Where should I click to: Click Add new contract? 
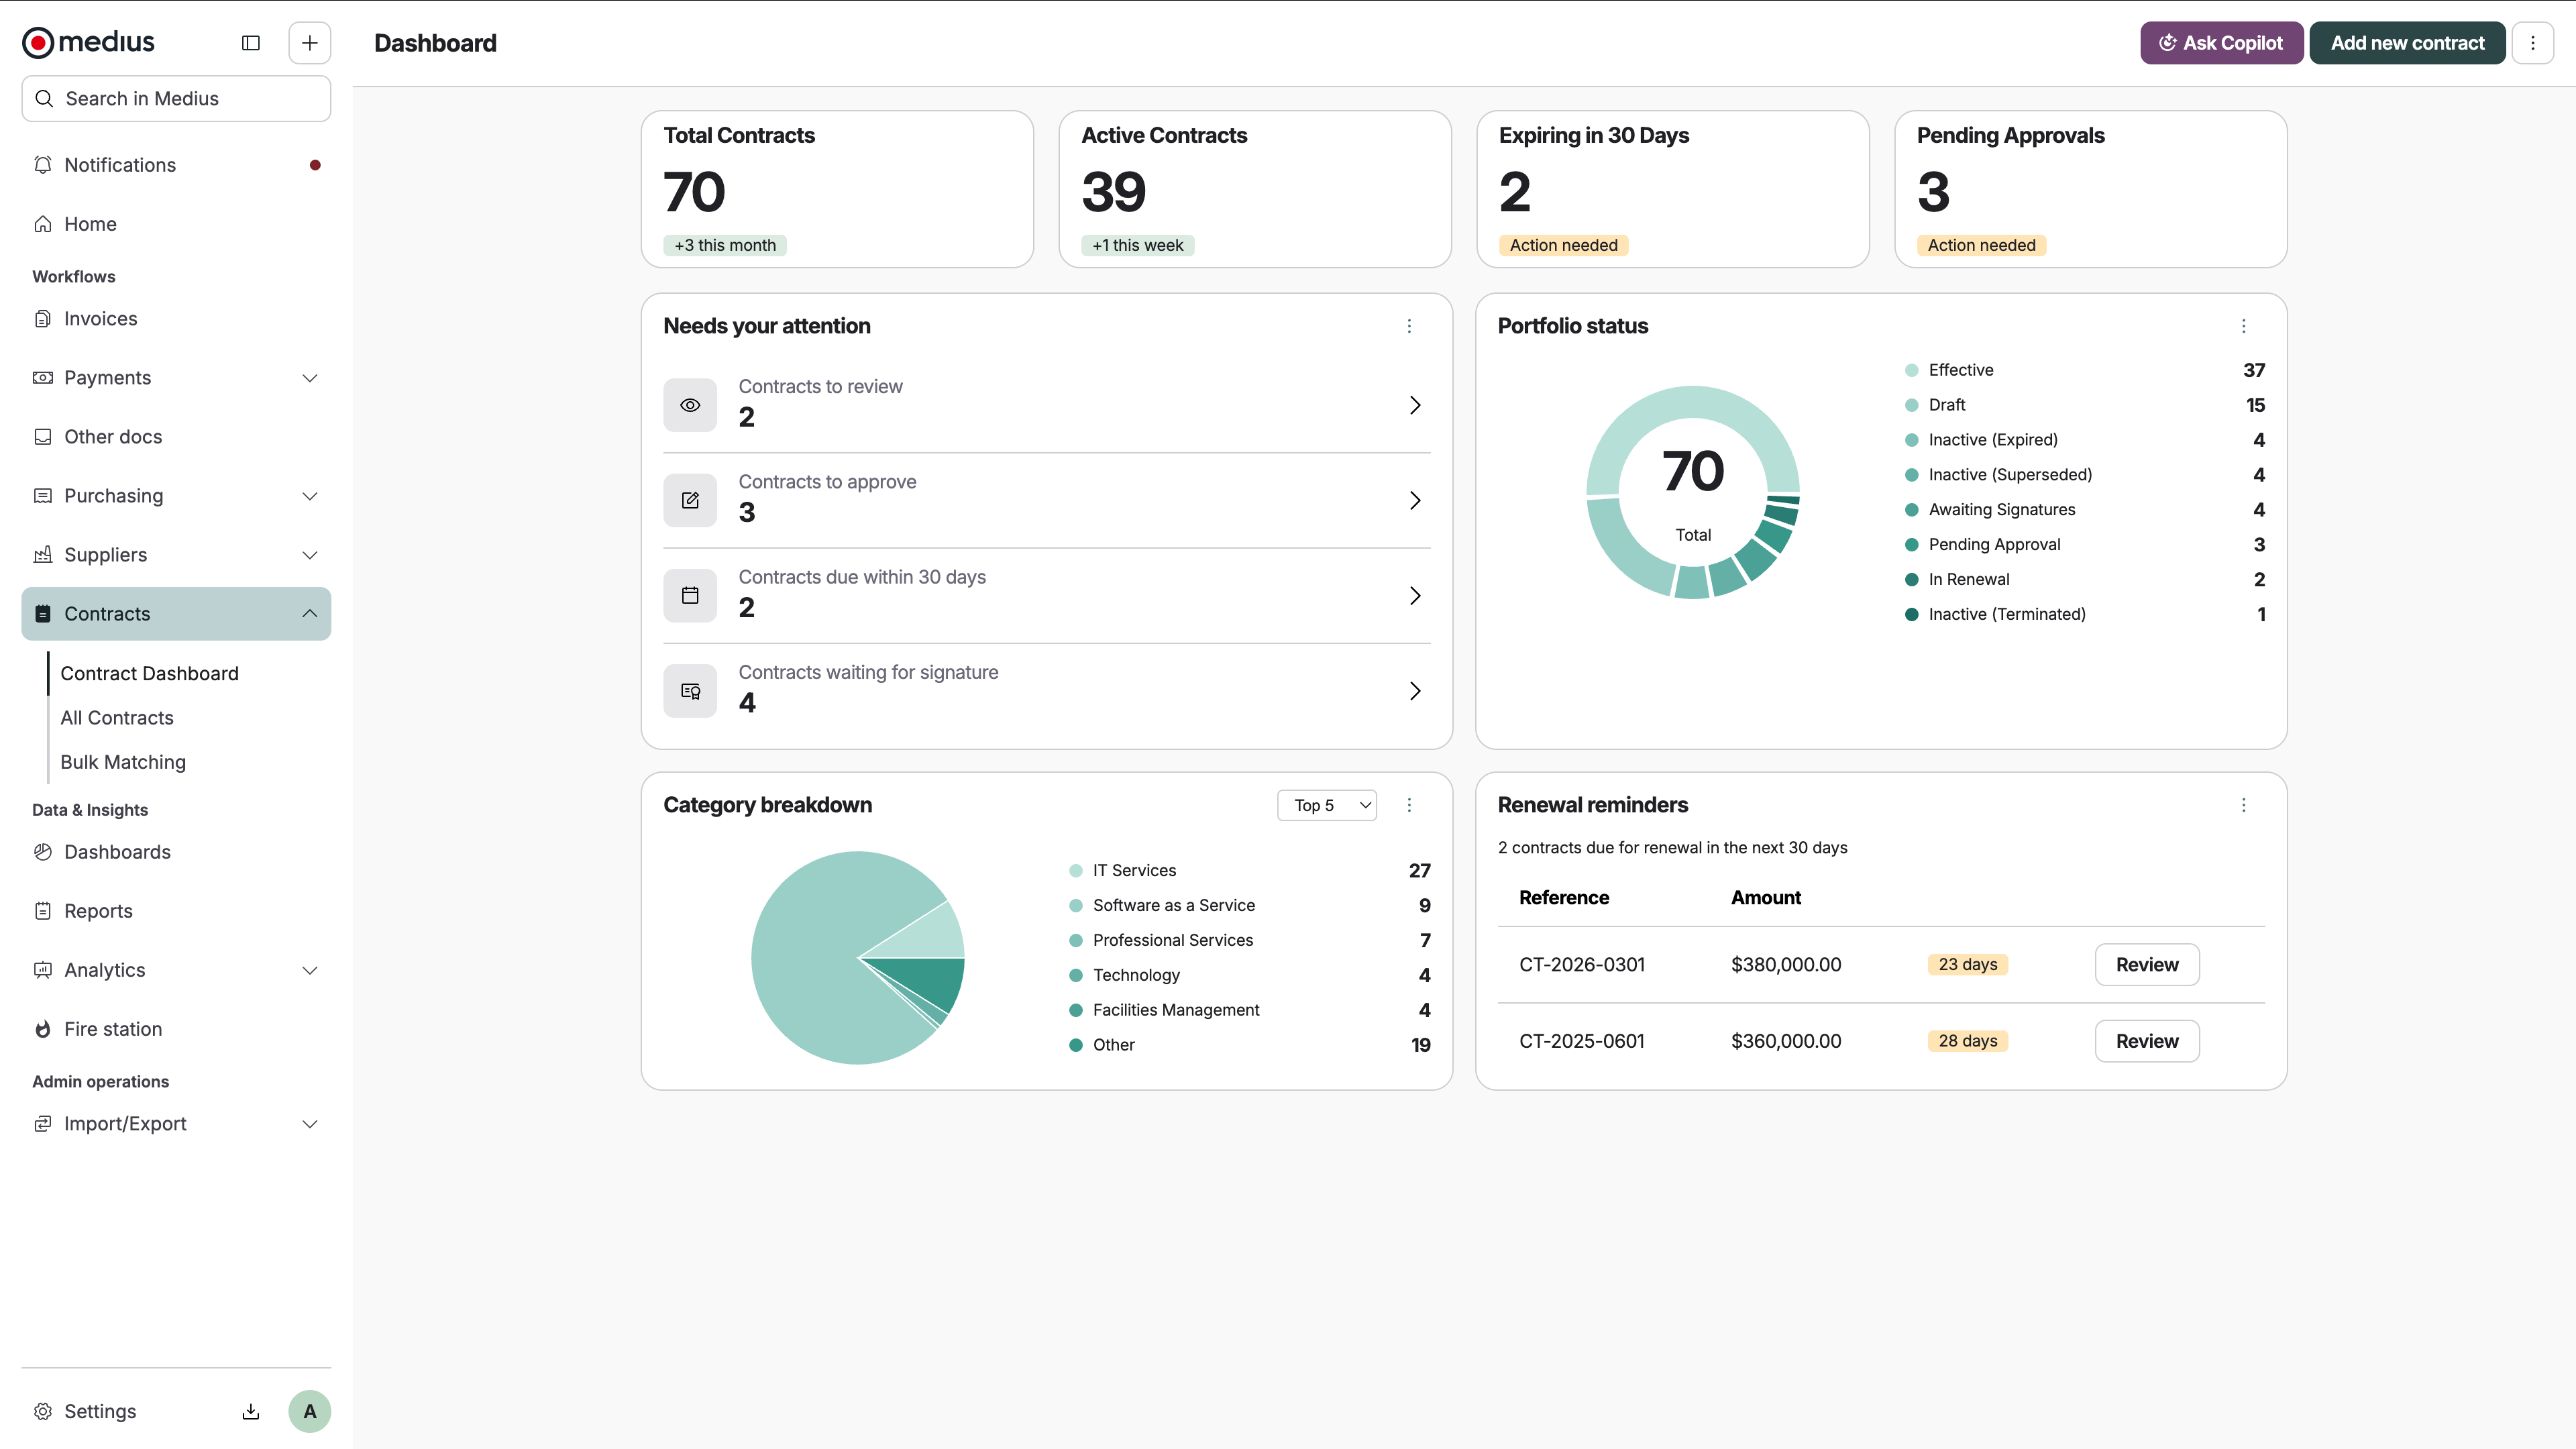(2407, 43)
